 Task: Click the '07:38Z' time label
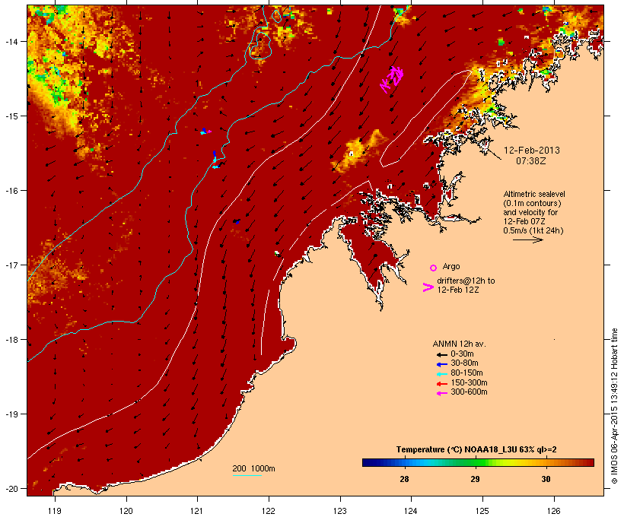[x=531, y=161]
